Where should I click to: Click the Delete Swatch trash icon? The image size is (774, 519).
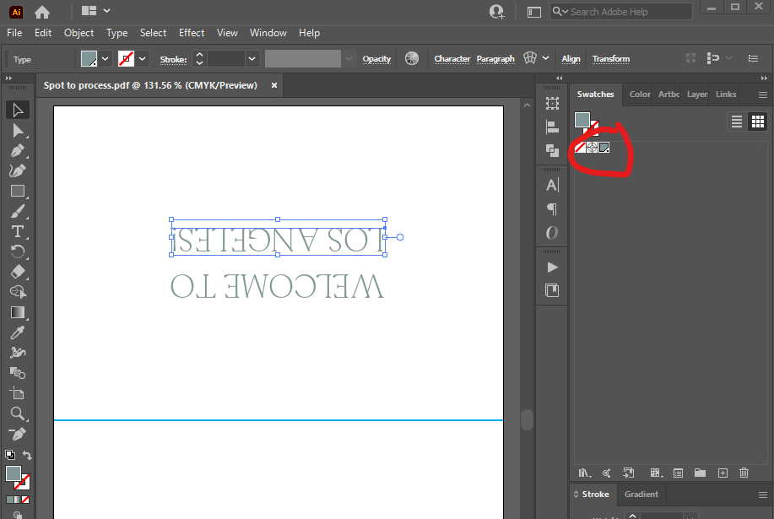coord(744,473)
